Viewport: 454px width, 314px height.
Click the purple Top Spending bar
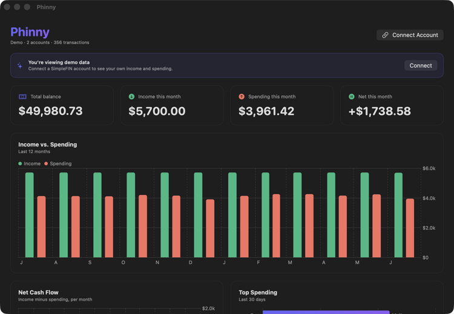[326, 312]
